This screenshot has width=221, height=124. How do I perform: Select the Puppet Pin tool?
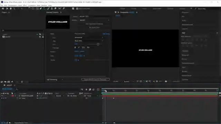click(64, 8)
